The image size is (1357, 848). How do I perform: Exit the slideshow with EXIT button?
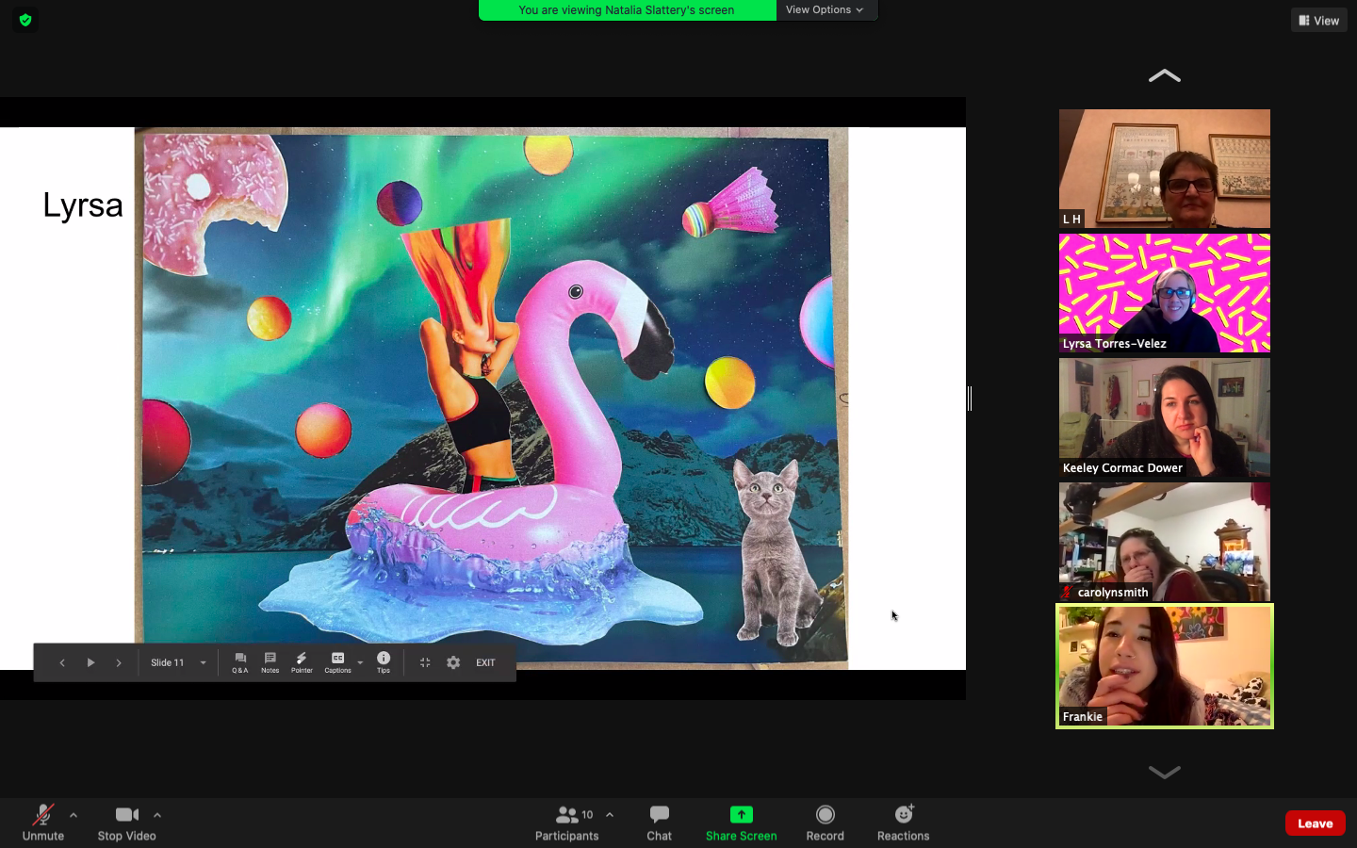point(485,662)
